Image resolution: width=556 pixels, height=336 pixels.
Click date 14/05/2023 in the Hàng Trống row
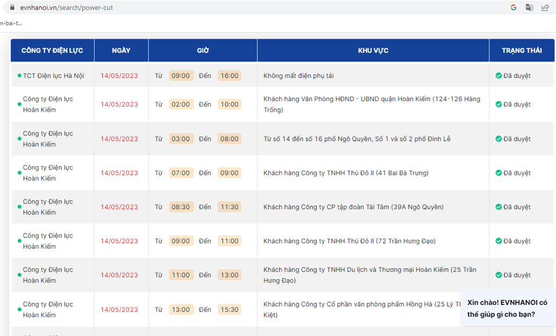(x=119, y=104)
